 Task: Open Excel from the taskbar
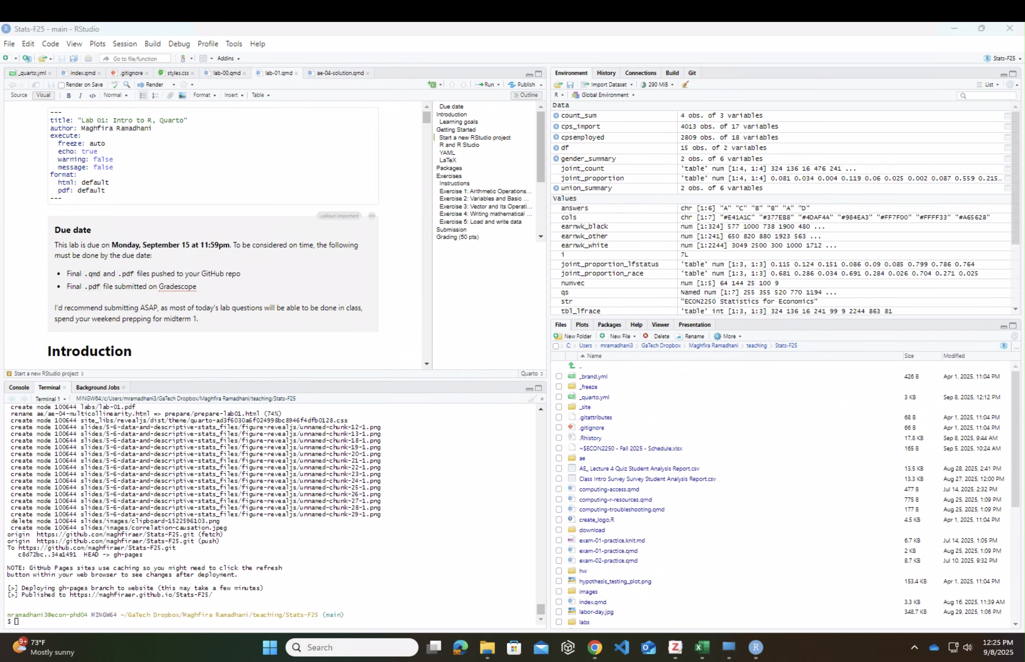(702, 647)
